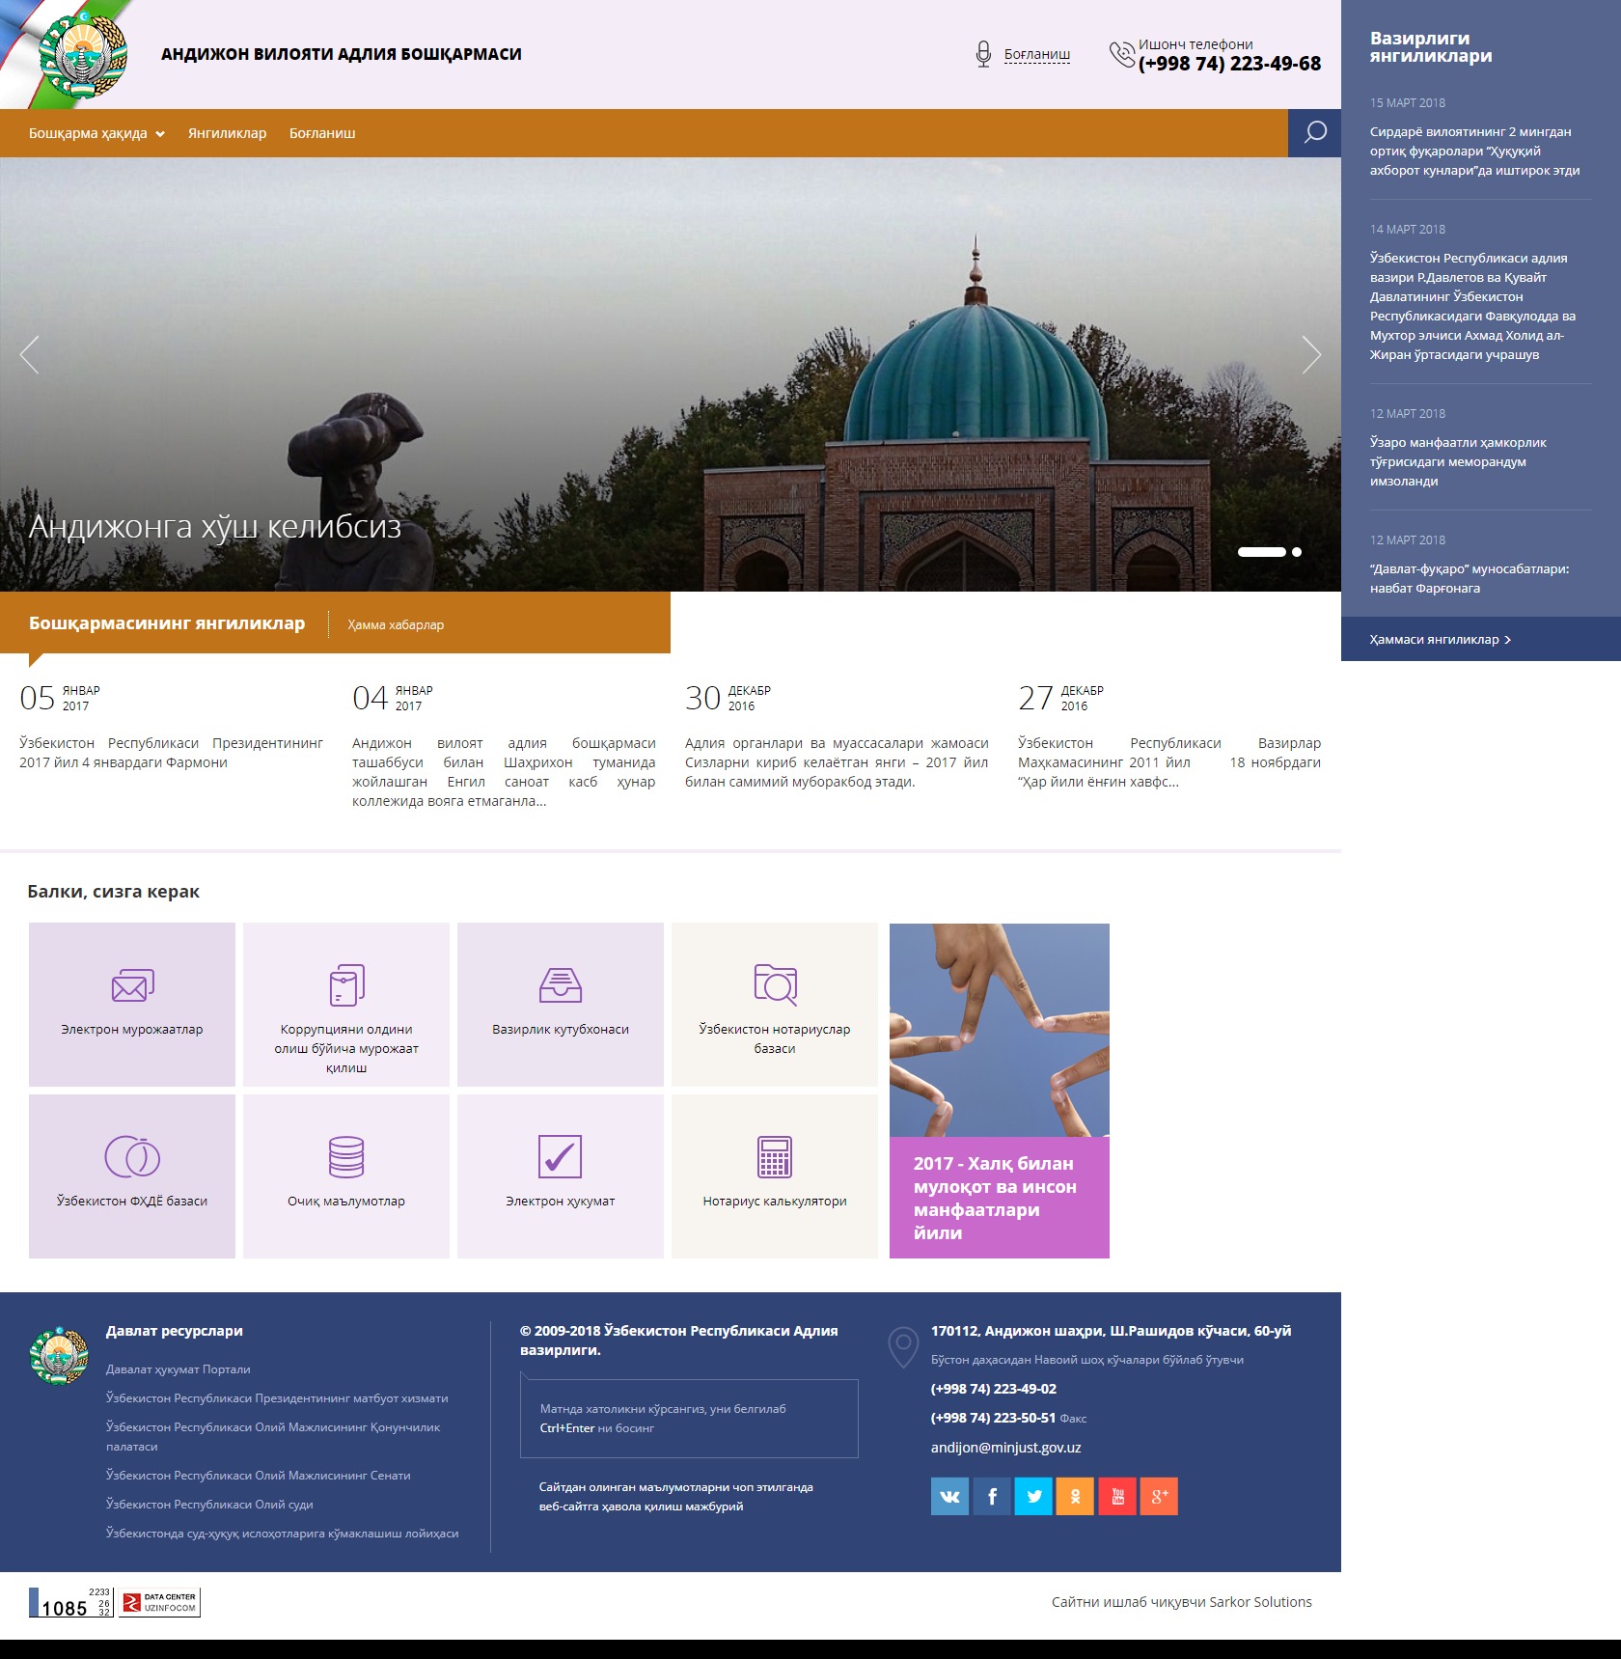
Task: Click the Ҳамма хабарлар link
Action: click(x=396, y=624)
